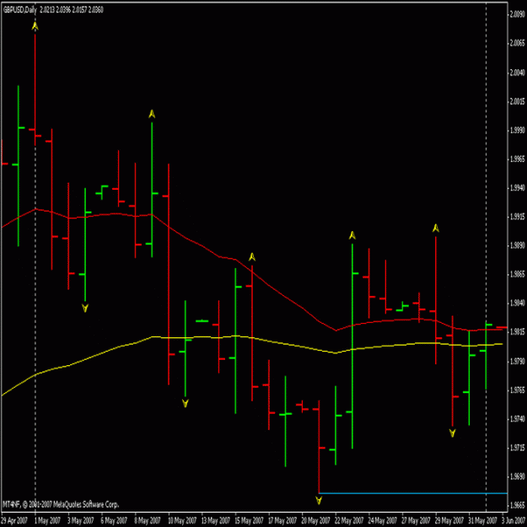527x527 pixels.
Task: Click the 20 May 2007 date label
Action: (316, 521)
